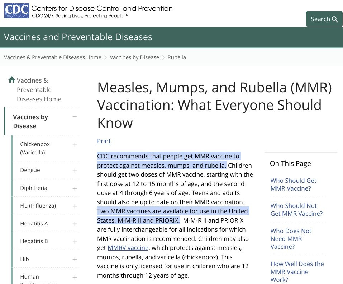Image resolution: width=343 pixels, height=284 pixels.
Task: Click the CDC 24/7 Saving Lives tagline
Action: pyautogui.click(x=80, y=16)
